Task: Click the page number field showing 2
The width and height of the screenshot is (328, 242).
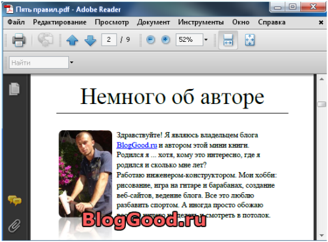Action: [109, 40]
